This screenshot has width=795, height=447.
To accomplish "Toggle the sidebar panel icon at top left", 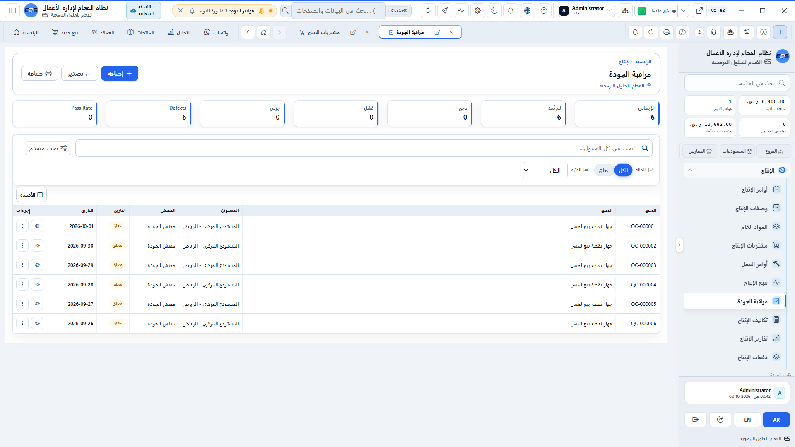I will pyautogui.click(x=12, y=11).
